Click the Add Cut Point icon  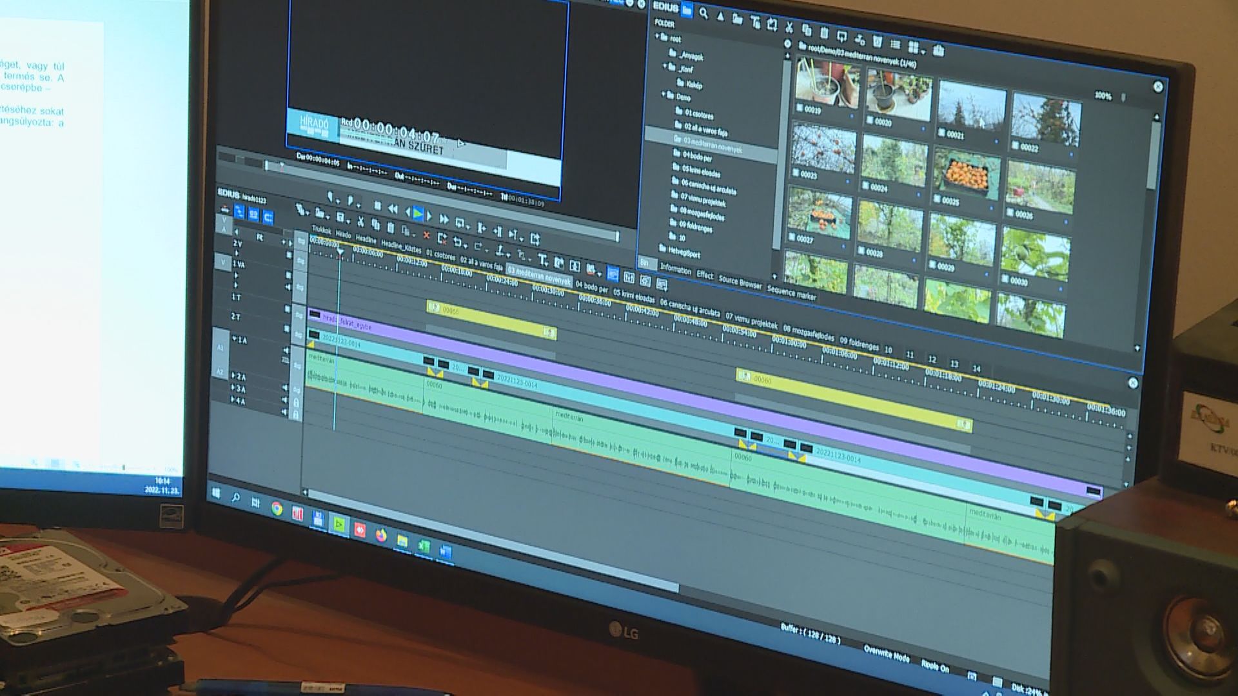pyautogui.click(x=500, y=250)
